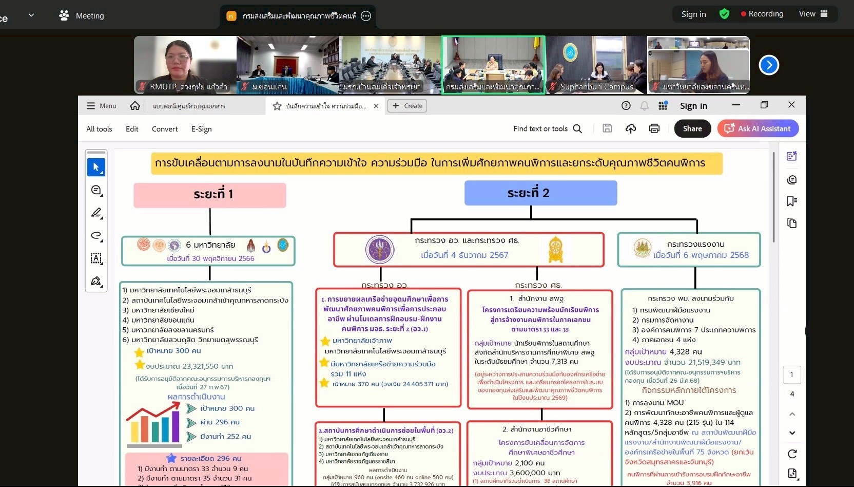
Task: Open the fill and sign tool
Action: (x=96, y=281)
